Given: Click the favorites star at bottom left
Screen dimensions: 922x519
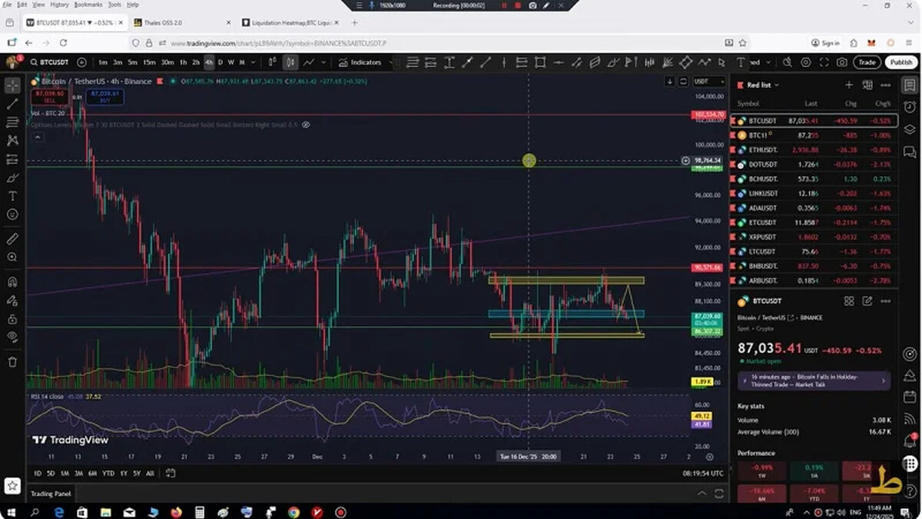Looking at the screenshot, I should coord(12,486).
